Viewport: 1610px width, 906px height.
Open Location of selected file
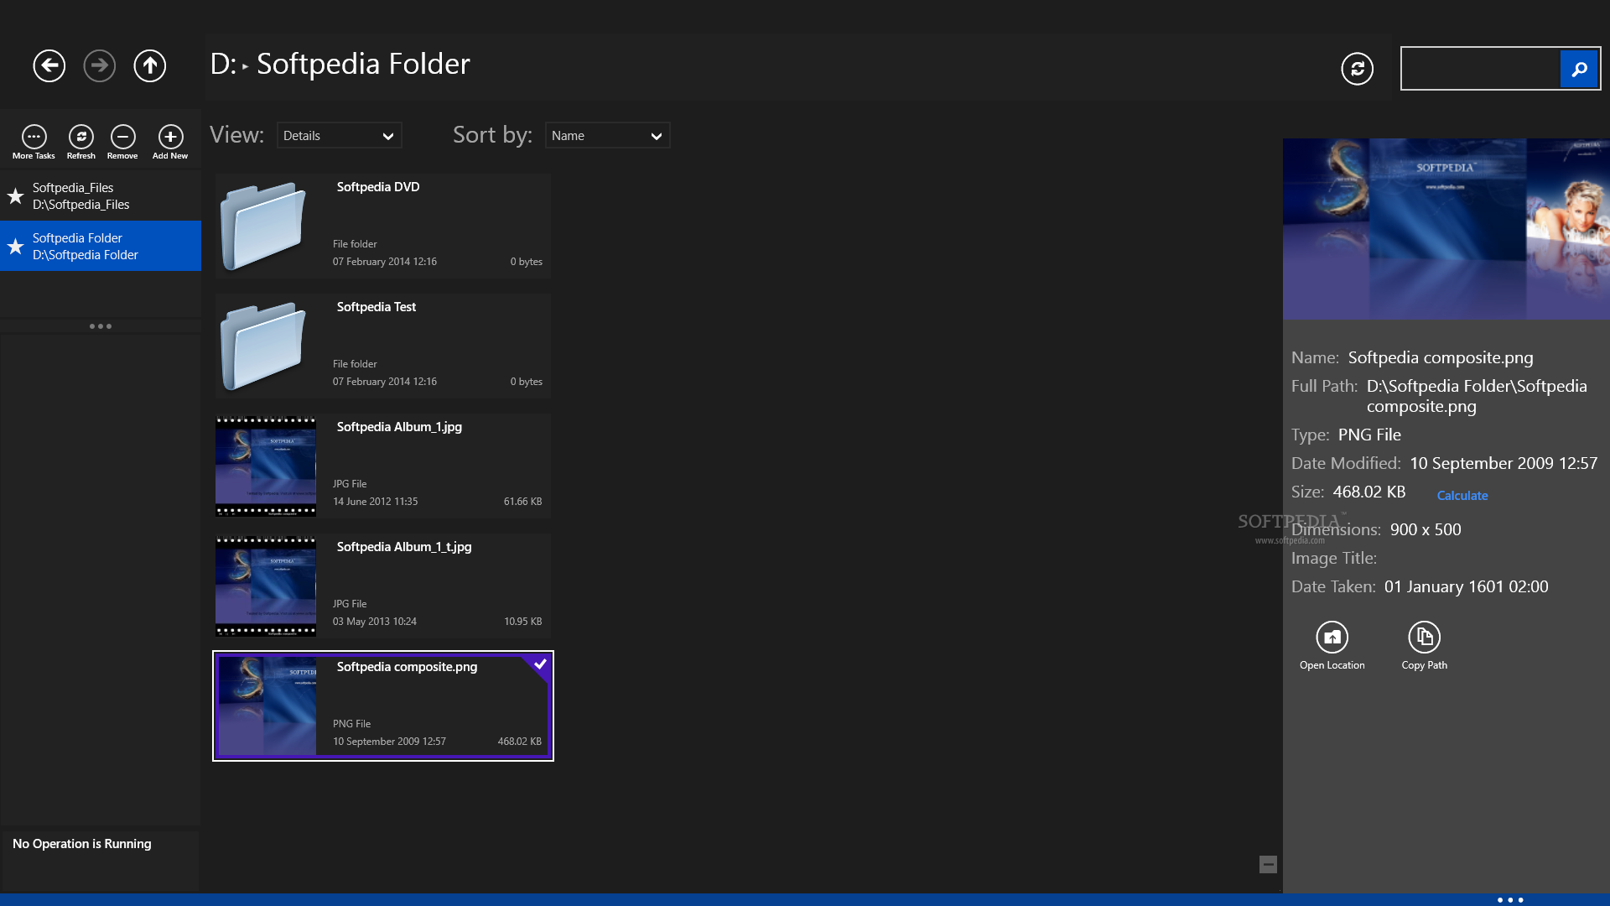pyautogui.click(x=1332, y=646)
